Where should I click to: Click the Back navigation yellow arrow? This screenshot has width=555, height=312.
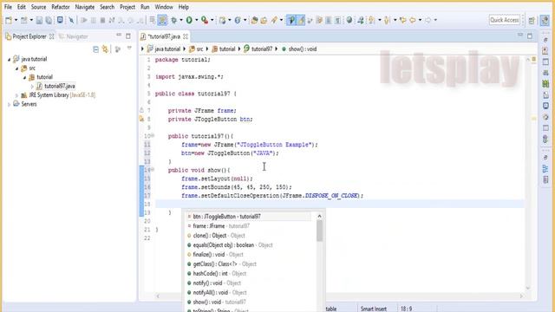click(x=413, y=20)
